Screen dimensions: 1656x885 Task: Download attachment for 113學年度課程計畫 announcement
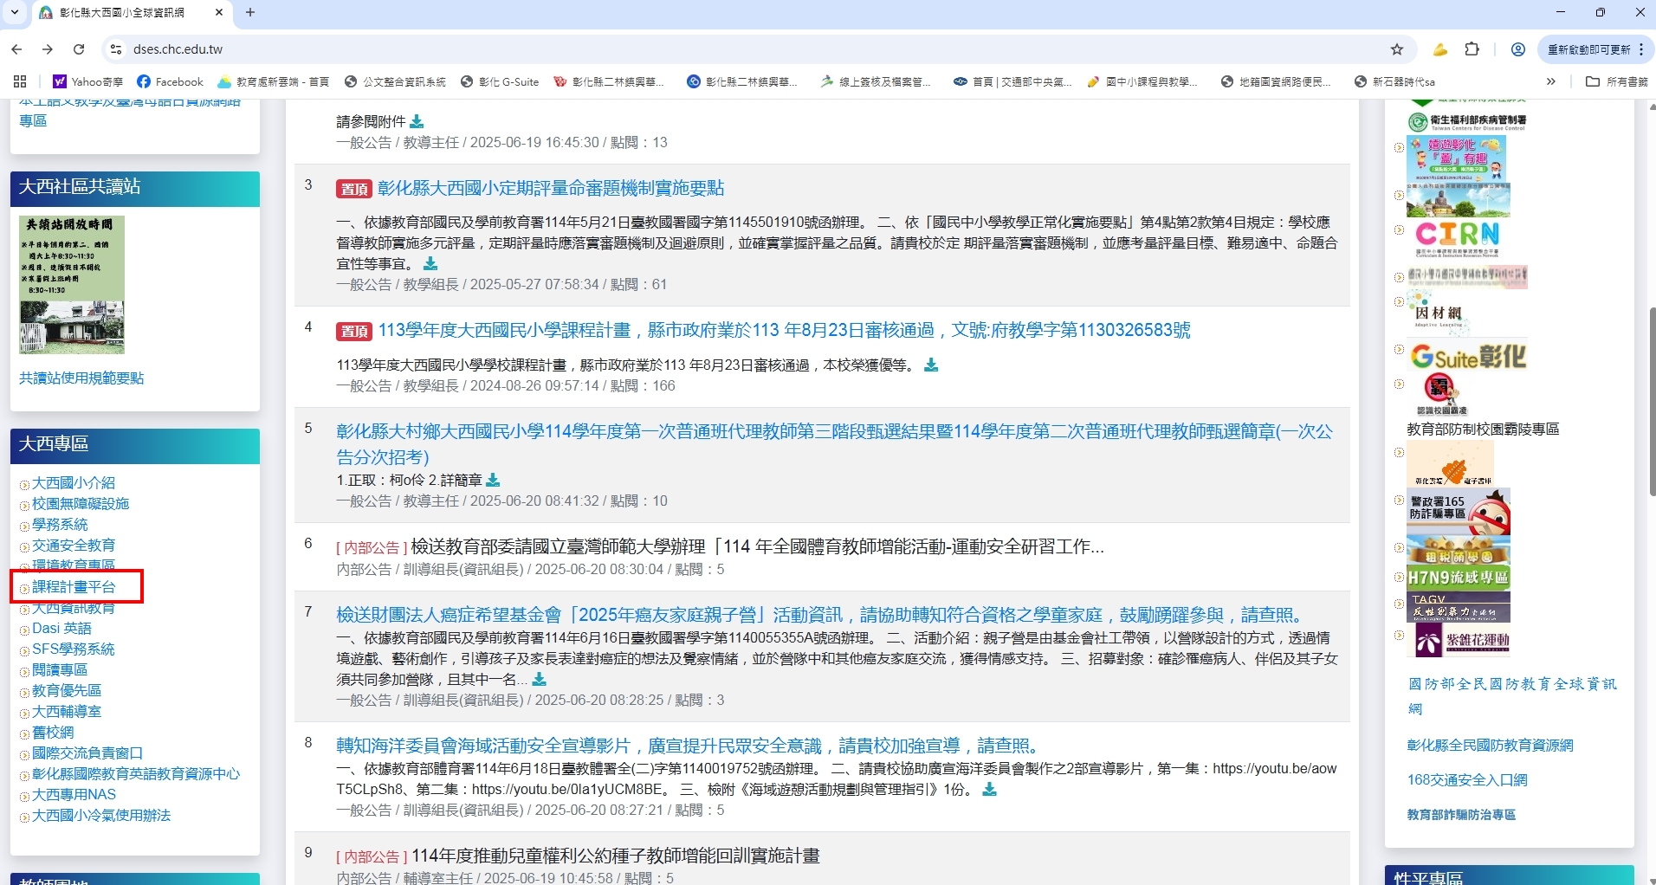coord(931,365)
